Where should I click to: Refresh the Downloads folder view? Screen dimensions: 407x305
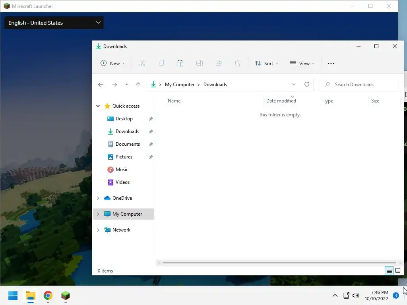click(x=307, y=84)
